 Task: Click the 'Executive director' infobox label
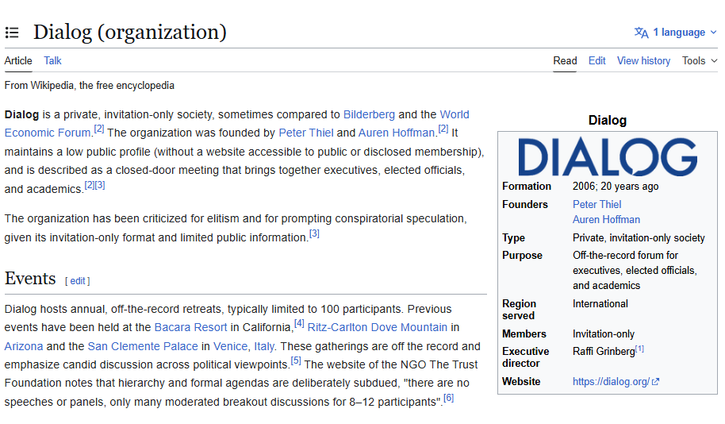(526, 357)
